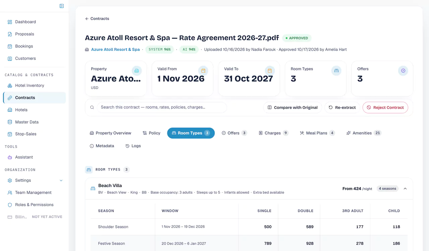The width and height of the screenshot is (429, 251).
Task: Select the Room Types tab
Action: (191, 133)
